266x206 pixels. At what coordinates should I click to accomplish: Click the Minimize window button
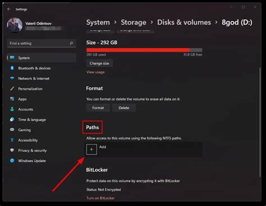232,7
